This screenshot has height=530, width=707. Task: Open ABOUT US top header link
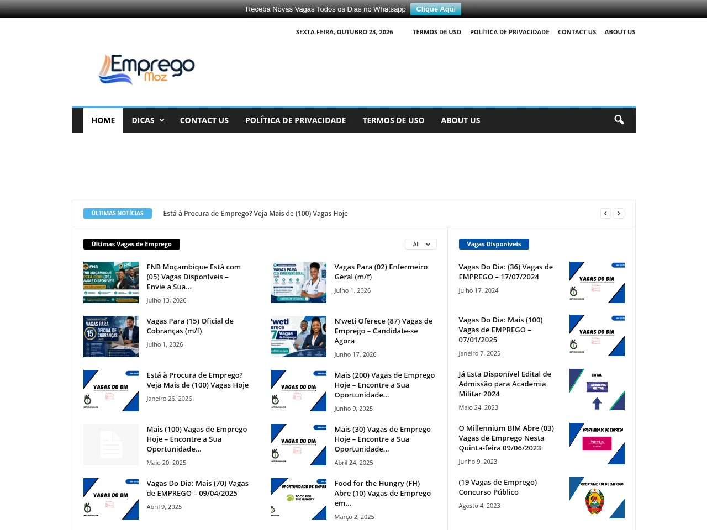tap(620, 32)
